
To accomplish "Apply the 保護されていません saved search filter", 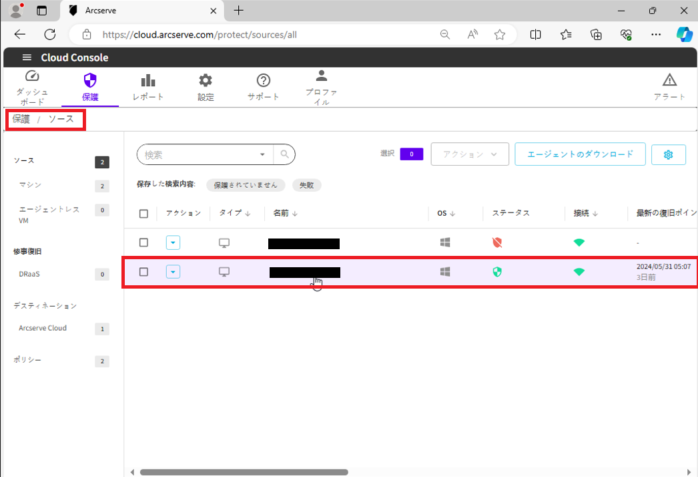I will coord(246,185).
